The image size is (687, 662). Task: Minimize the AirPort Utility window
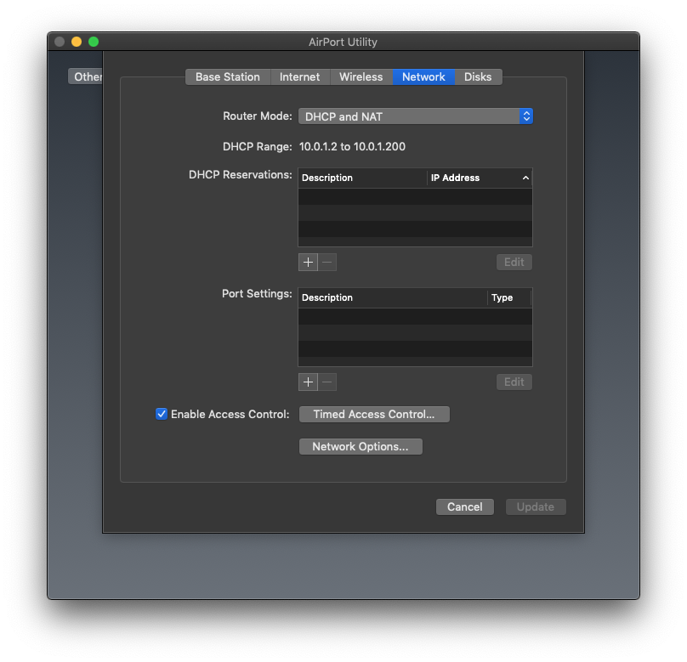click(77, 42)
